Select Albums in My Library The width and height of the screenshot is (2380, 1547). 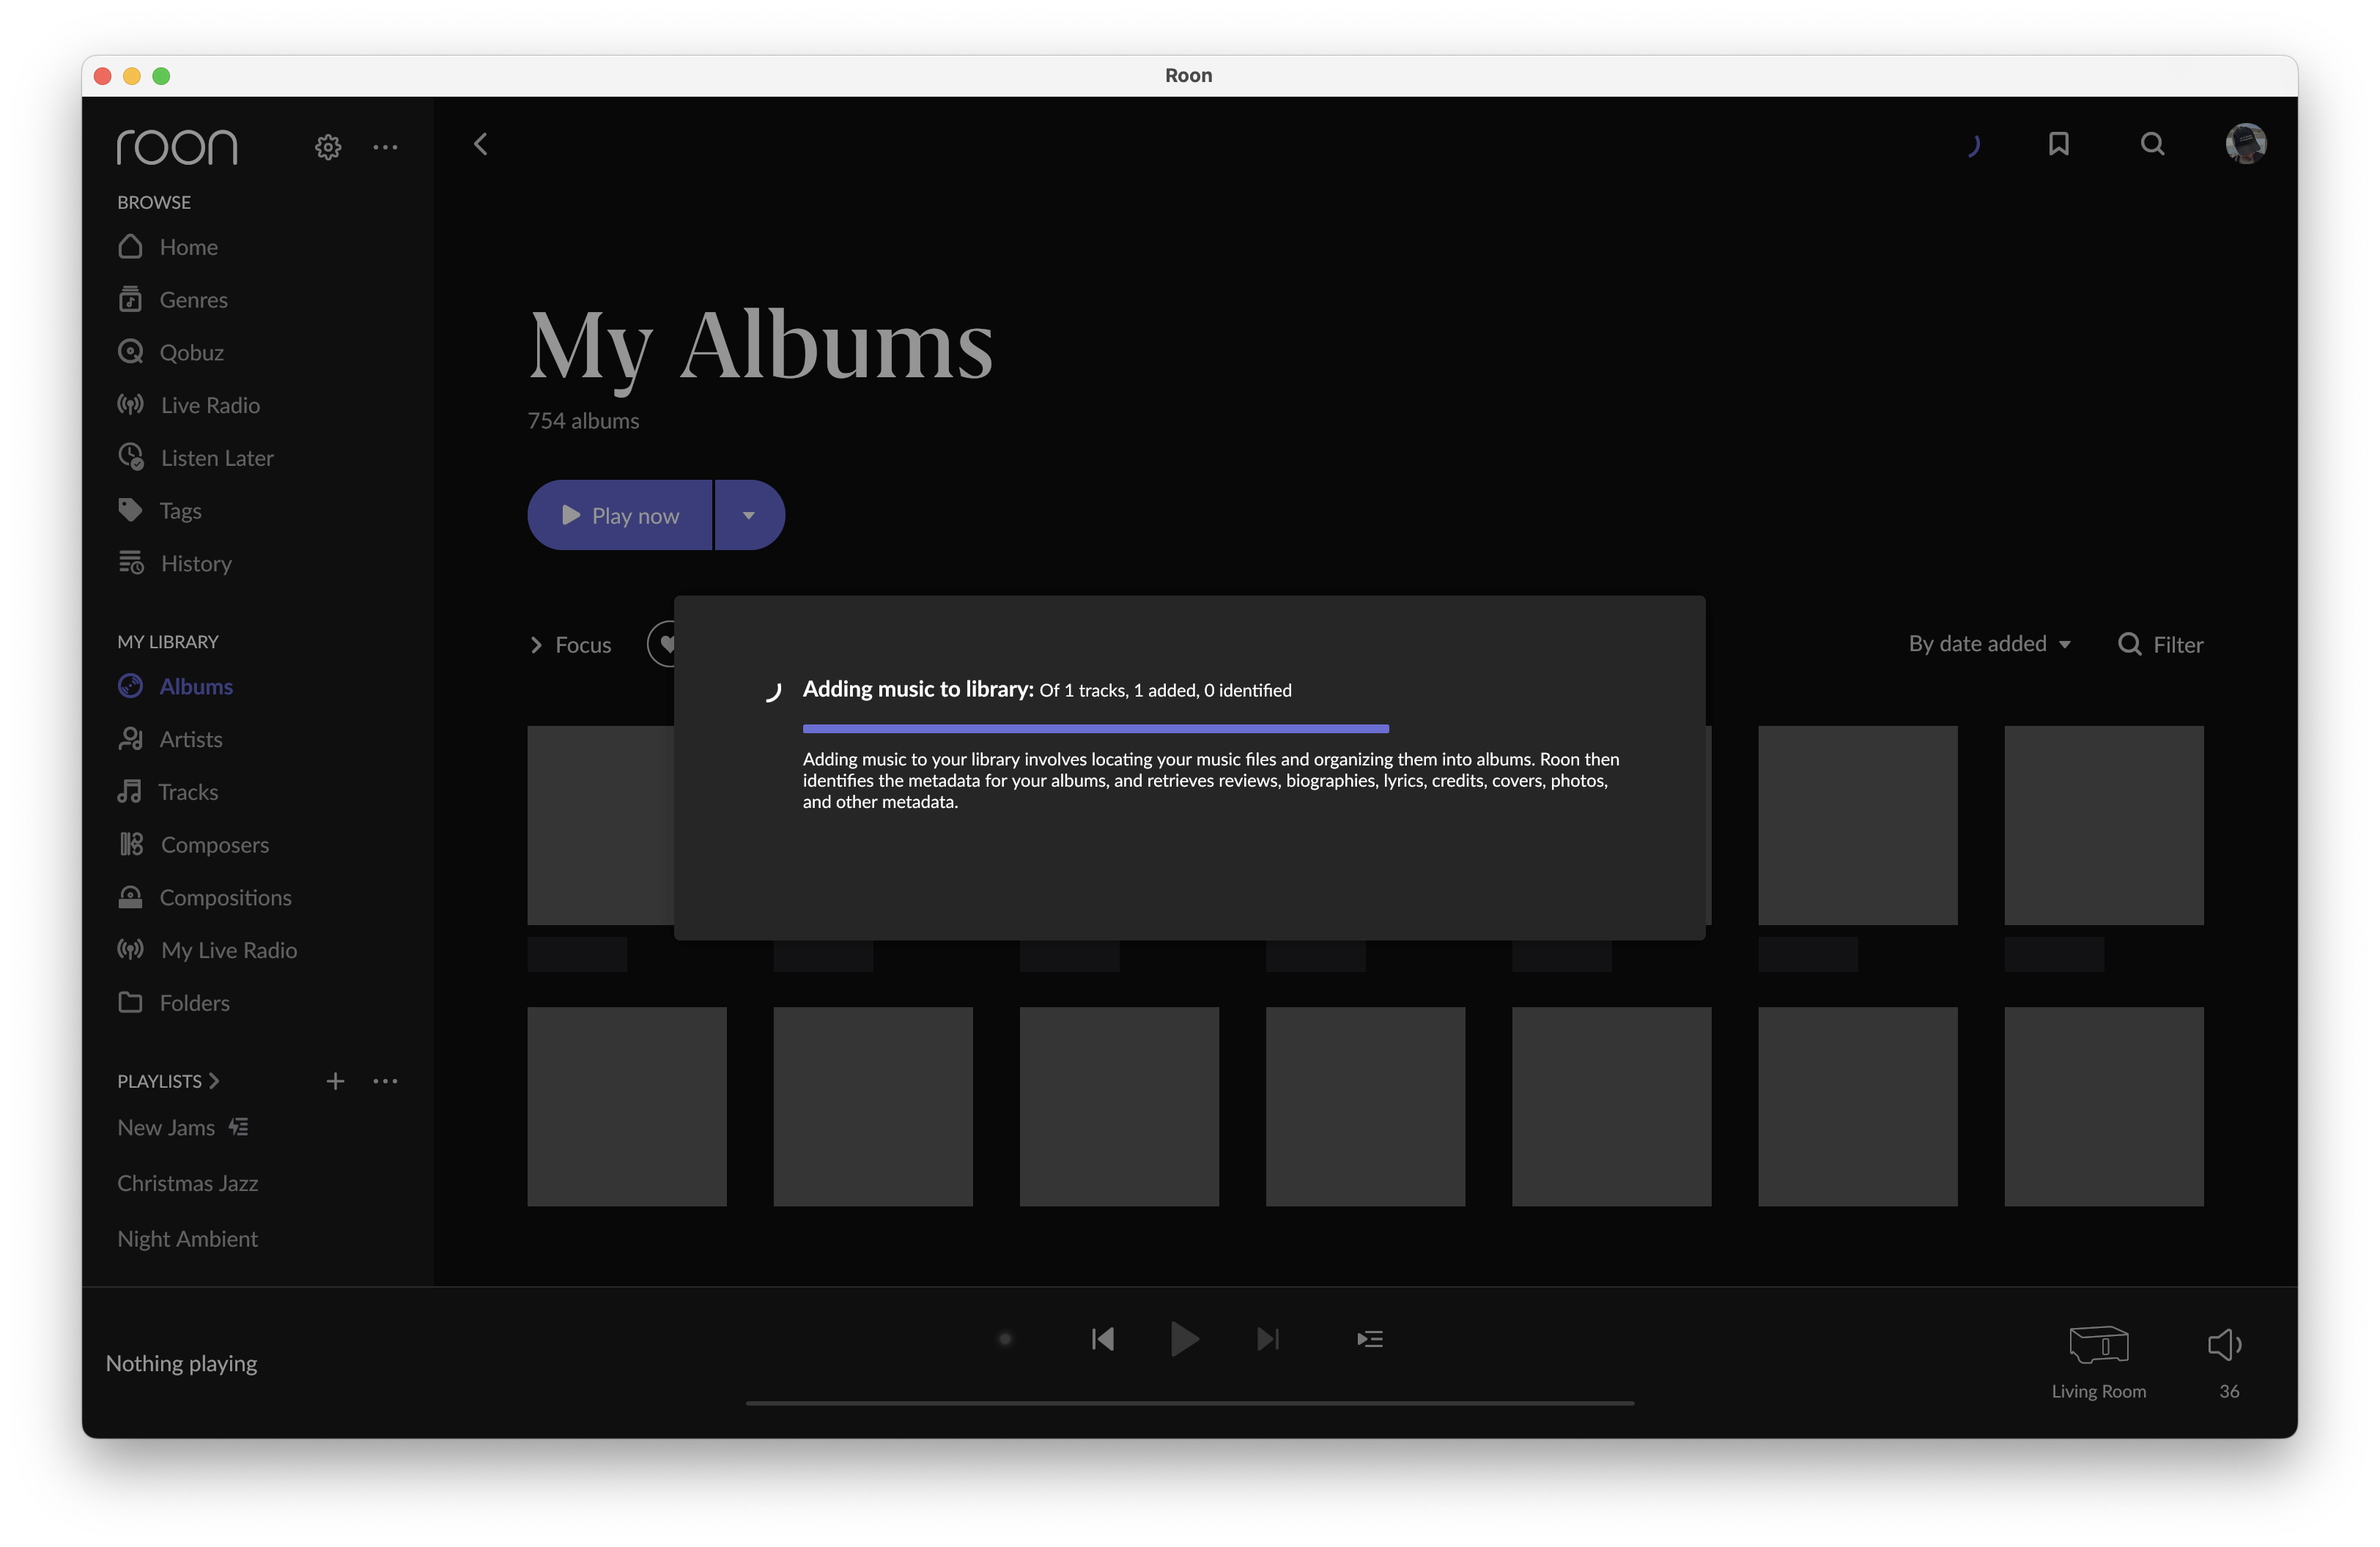pos(176,686)
